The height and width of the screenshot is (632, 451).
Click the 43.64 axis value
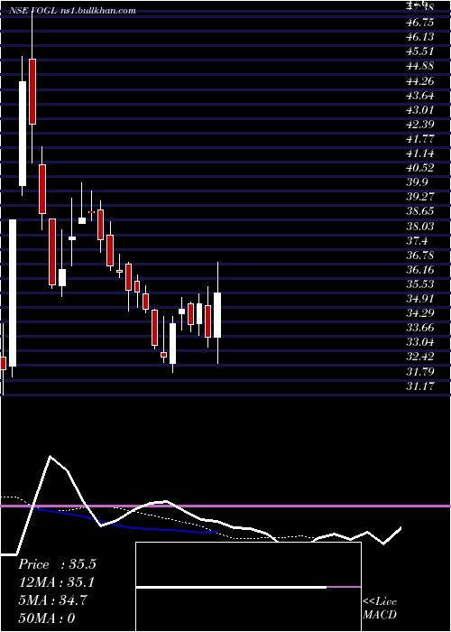420,96
